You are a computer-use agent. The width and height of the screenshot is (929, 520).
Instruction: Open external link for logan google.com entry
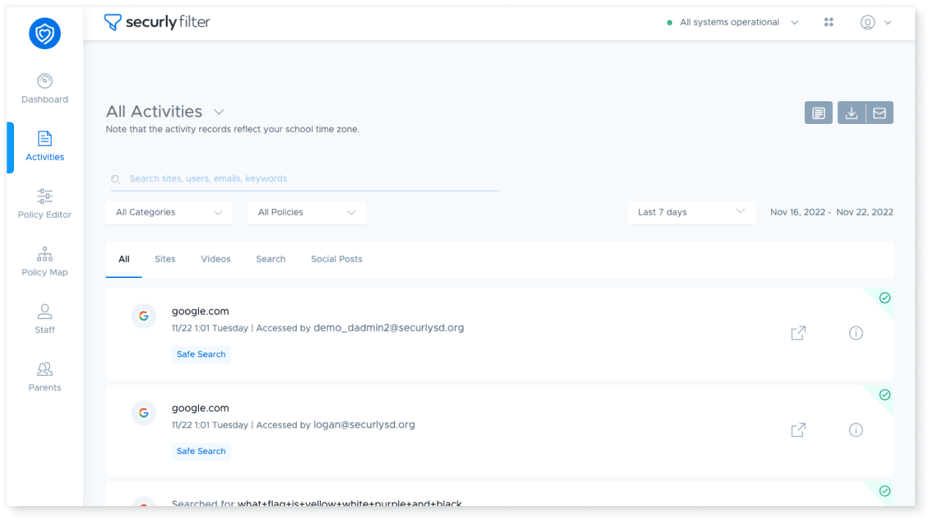pos(798,430)
